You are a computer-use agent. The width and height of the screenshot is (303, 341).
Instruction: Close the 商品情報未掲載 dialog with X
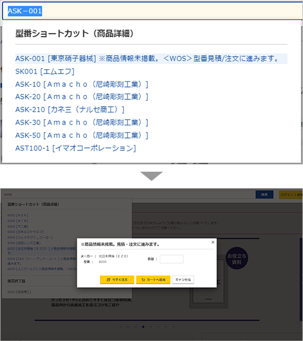coord(213,242)
